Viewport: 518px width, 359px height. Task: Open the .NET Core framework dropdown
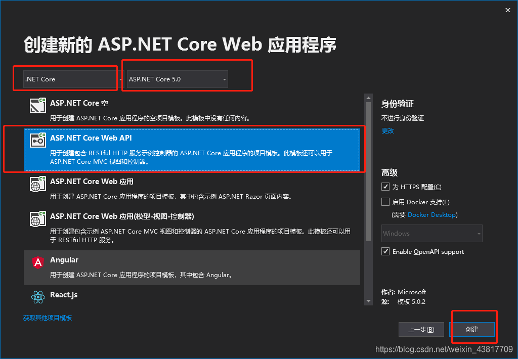120,79
